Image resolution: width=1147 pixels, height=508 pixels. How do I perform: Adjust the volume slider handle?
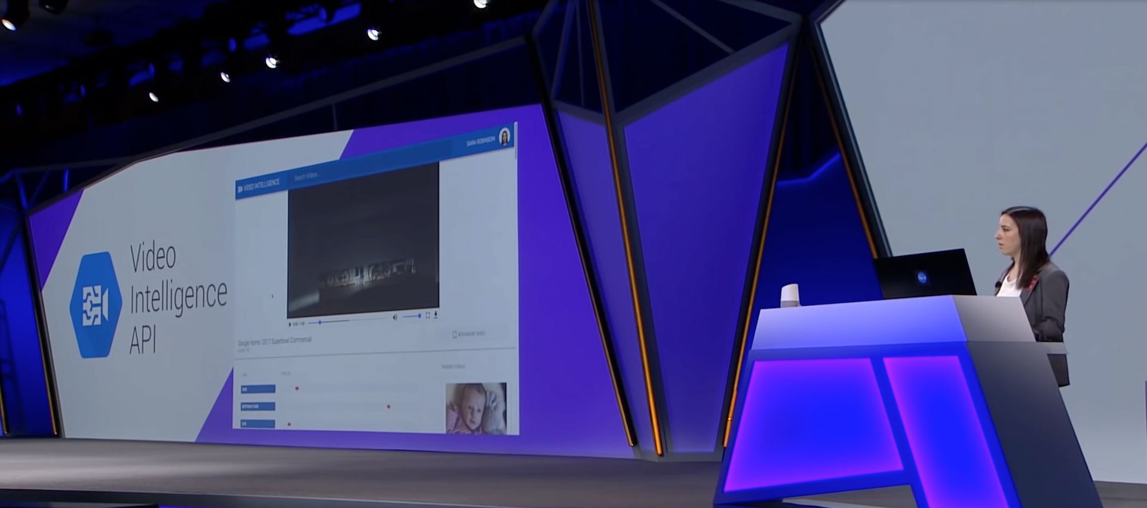419,316
